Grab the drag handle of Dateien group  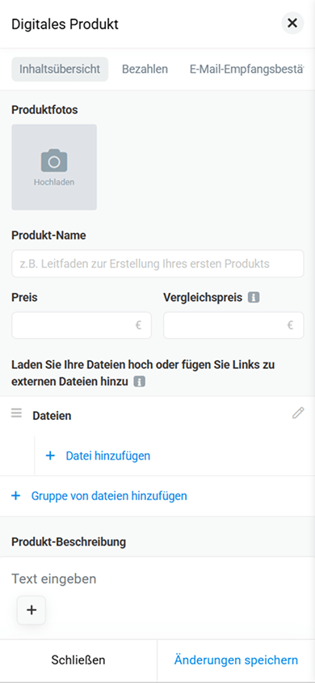(x=16, y=413)
